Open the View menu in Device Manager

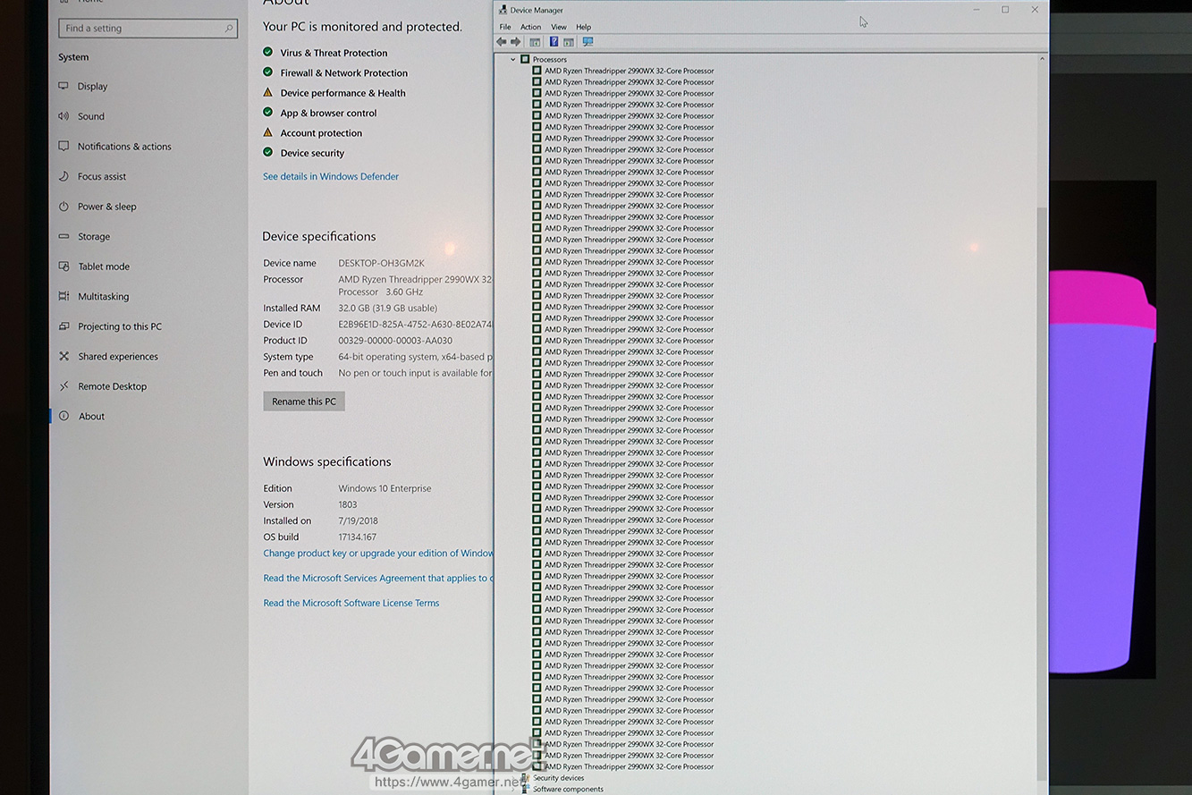(x=558, y=27)
